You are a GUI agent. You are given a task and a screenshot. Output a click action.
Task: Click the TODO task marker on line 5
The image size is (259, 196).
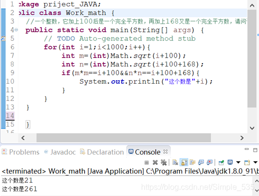click(x=3, y=38)
